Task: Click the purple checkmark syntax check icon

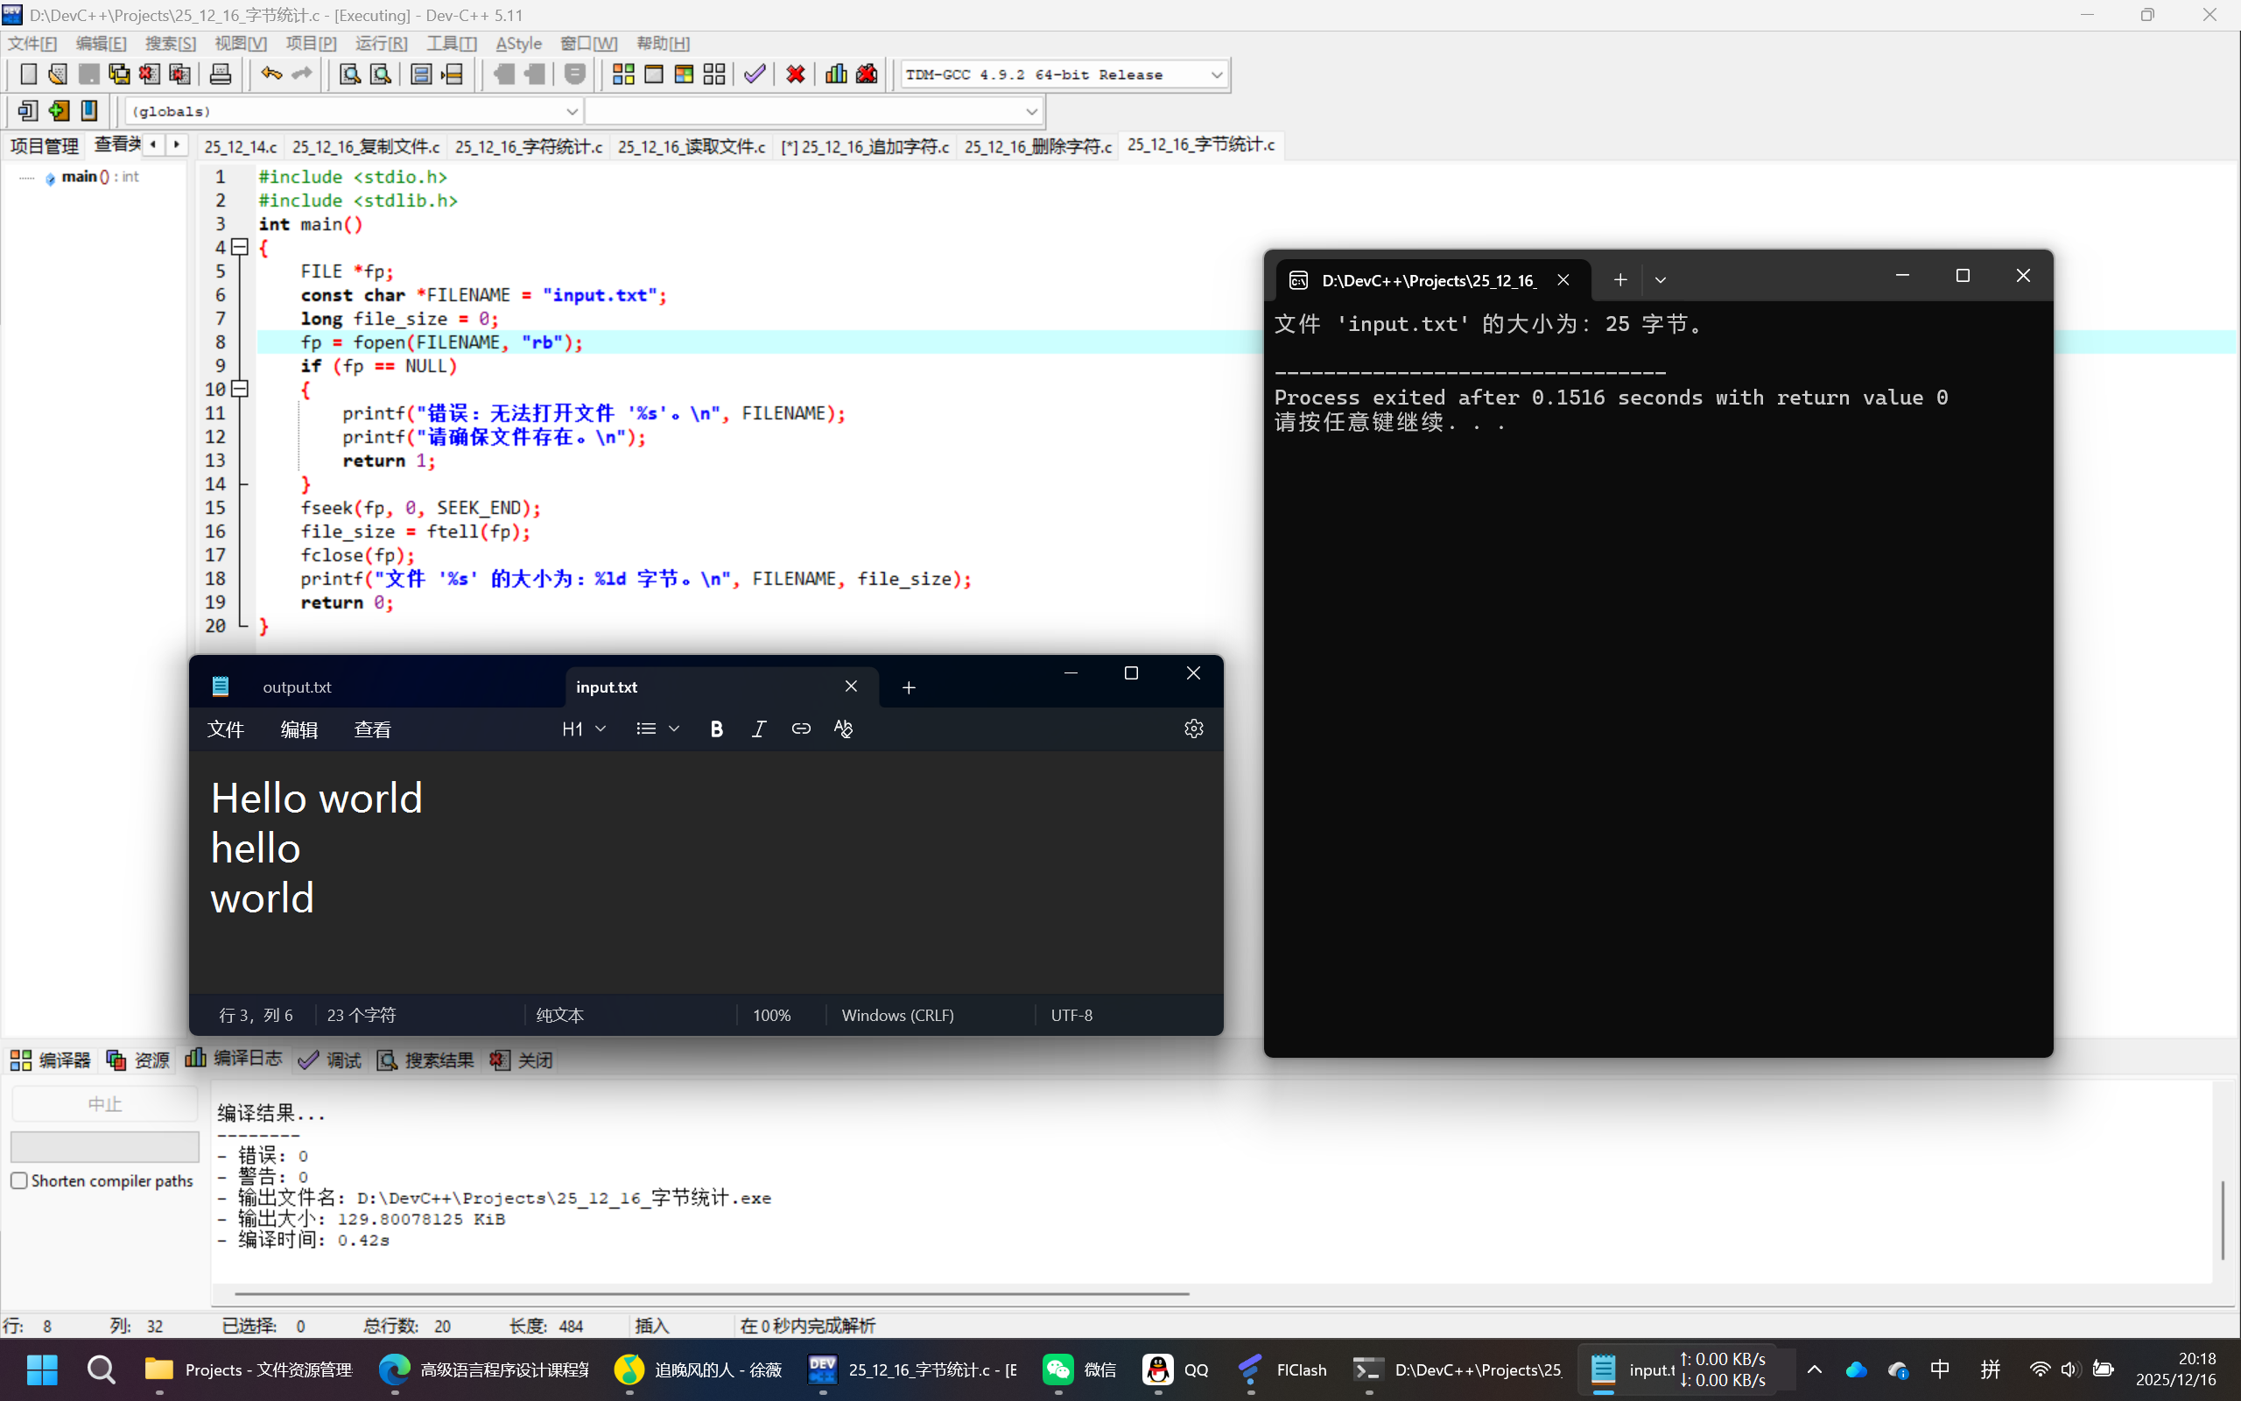Action: [755, 74]
